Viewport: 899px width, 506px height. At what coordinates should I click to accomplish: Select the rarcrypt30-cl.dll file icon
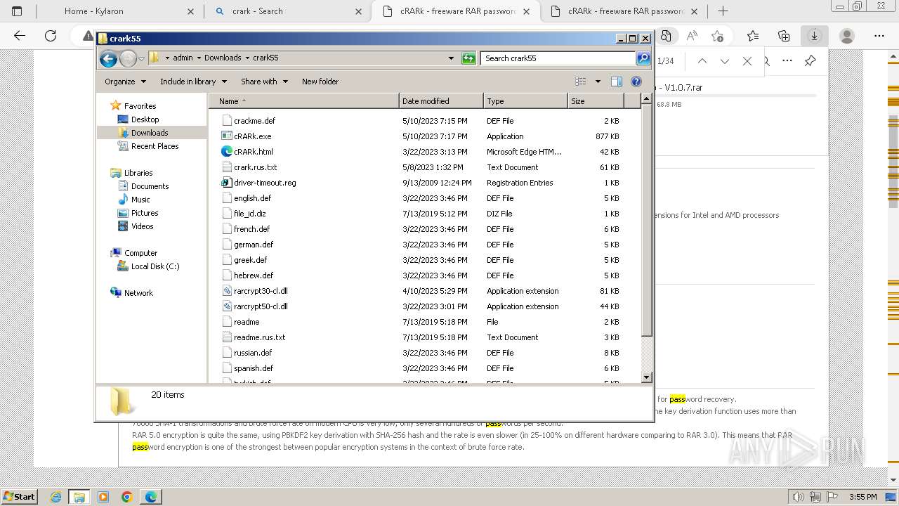click(x=227, y=291)
